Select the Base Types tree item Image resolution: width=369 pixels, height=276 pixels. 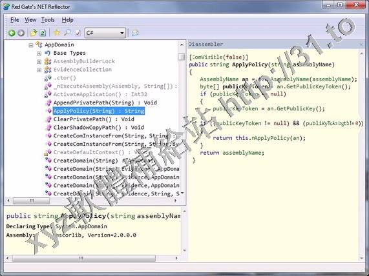point(69,53)
